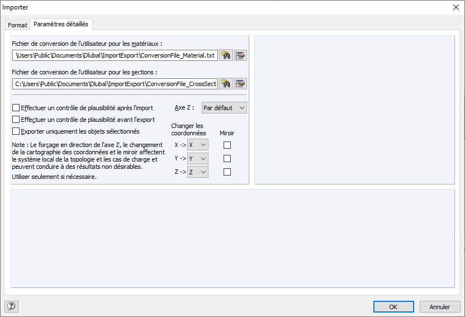Toggle the Miroir checkbox for X axis
The image size is (465, 317).
tap(227, 145)
